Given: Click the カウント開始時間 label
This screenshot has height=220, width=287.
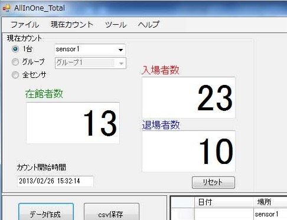Looking at the screenshot, I should point(41,168).
